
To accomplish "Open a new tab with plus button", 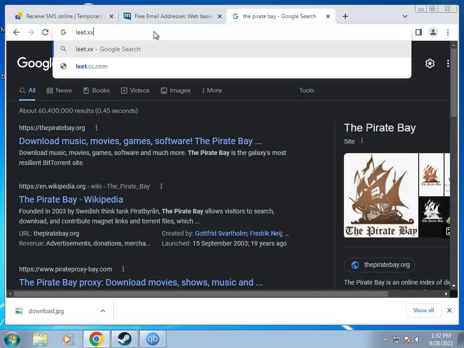I will [x=345, y=17].
